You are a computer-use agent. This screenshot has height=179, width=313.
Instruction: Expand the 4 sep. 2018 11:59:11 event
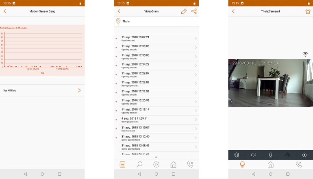pyautogui.click(x=156, y=120)
